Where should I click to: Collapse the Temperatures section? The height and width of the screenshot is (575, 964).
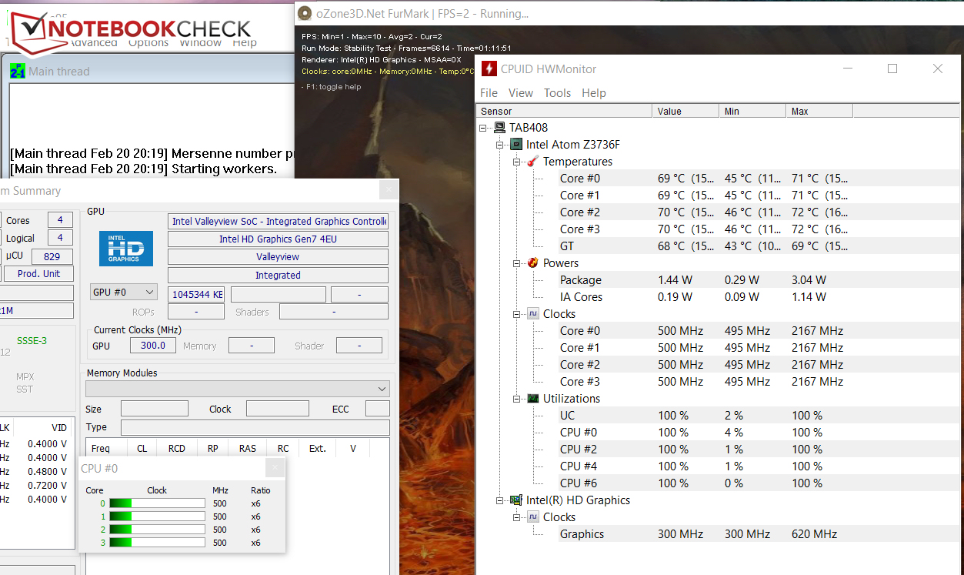517,162
